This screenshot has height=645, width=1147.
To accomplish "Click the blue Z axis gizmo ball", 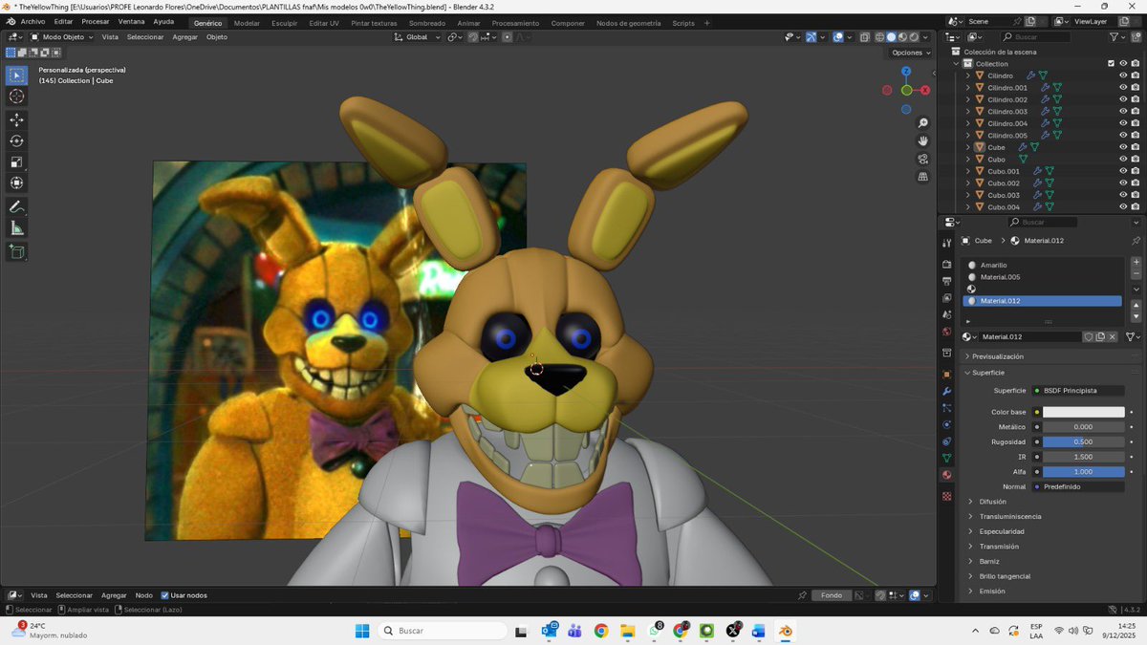I will point(906,72).
